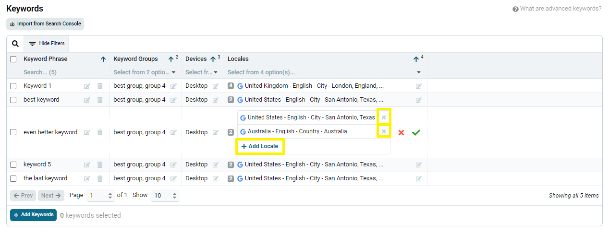Delete the 'Keyword 1' row
Viewport: 609px width, 234px height.
tap(100, 86)
